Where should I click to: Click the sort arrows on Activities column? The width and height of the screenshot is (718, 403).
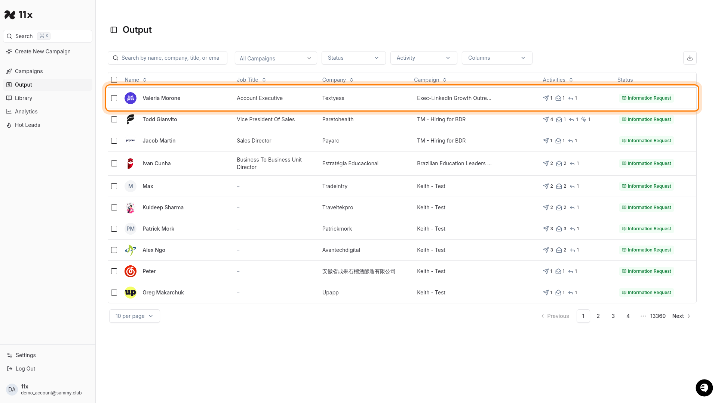(x=571, y=80)
